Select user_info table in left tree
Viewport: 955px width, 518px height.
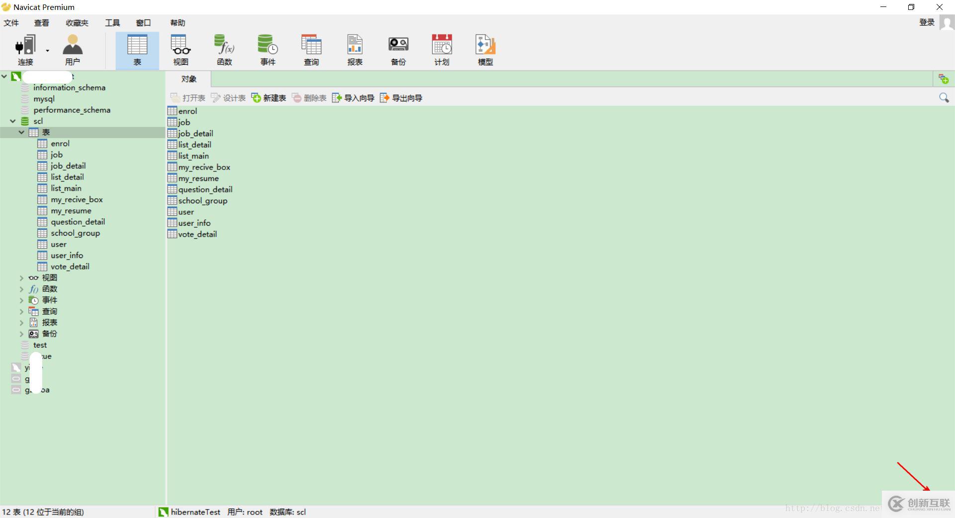coord(67,256)
